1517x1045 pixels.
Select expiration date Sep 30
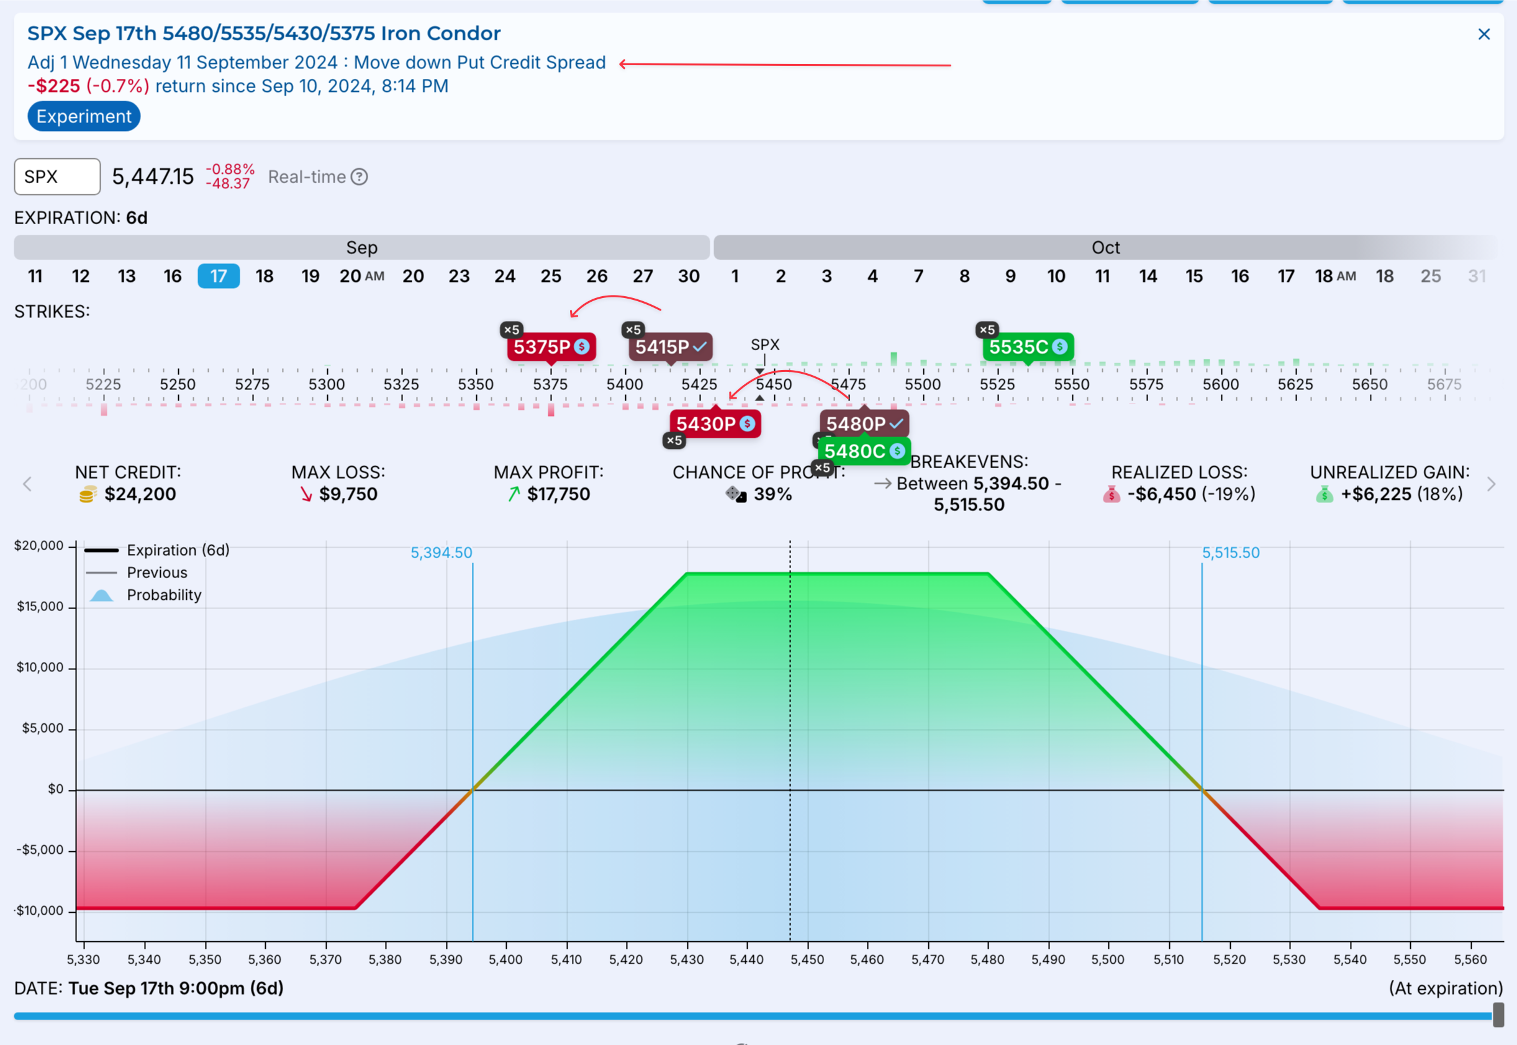689,276
